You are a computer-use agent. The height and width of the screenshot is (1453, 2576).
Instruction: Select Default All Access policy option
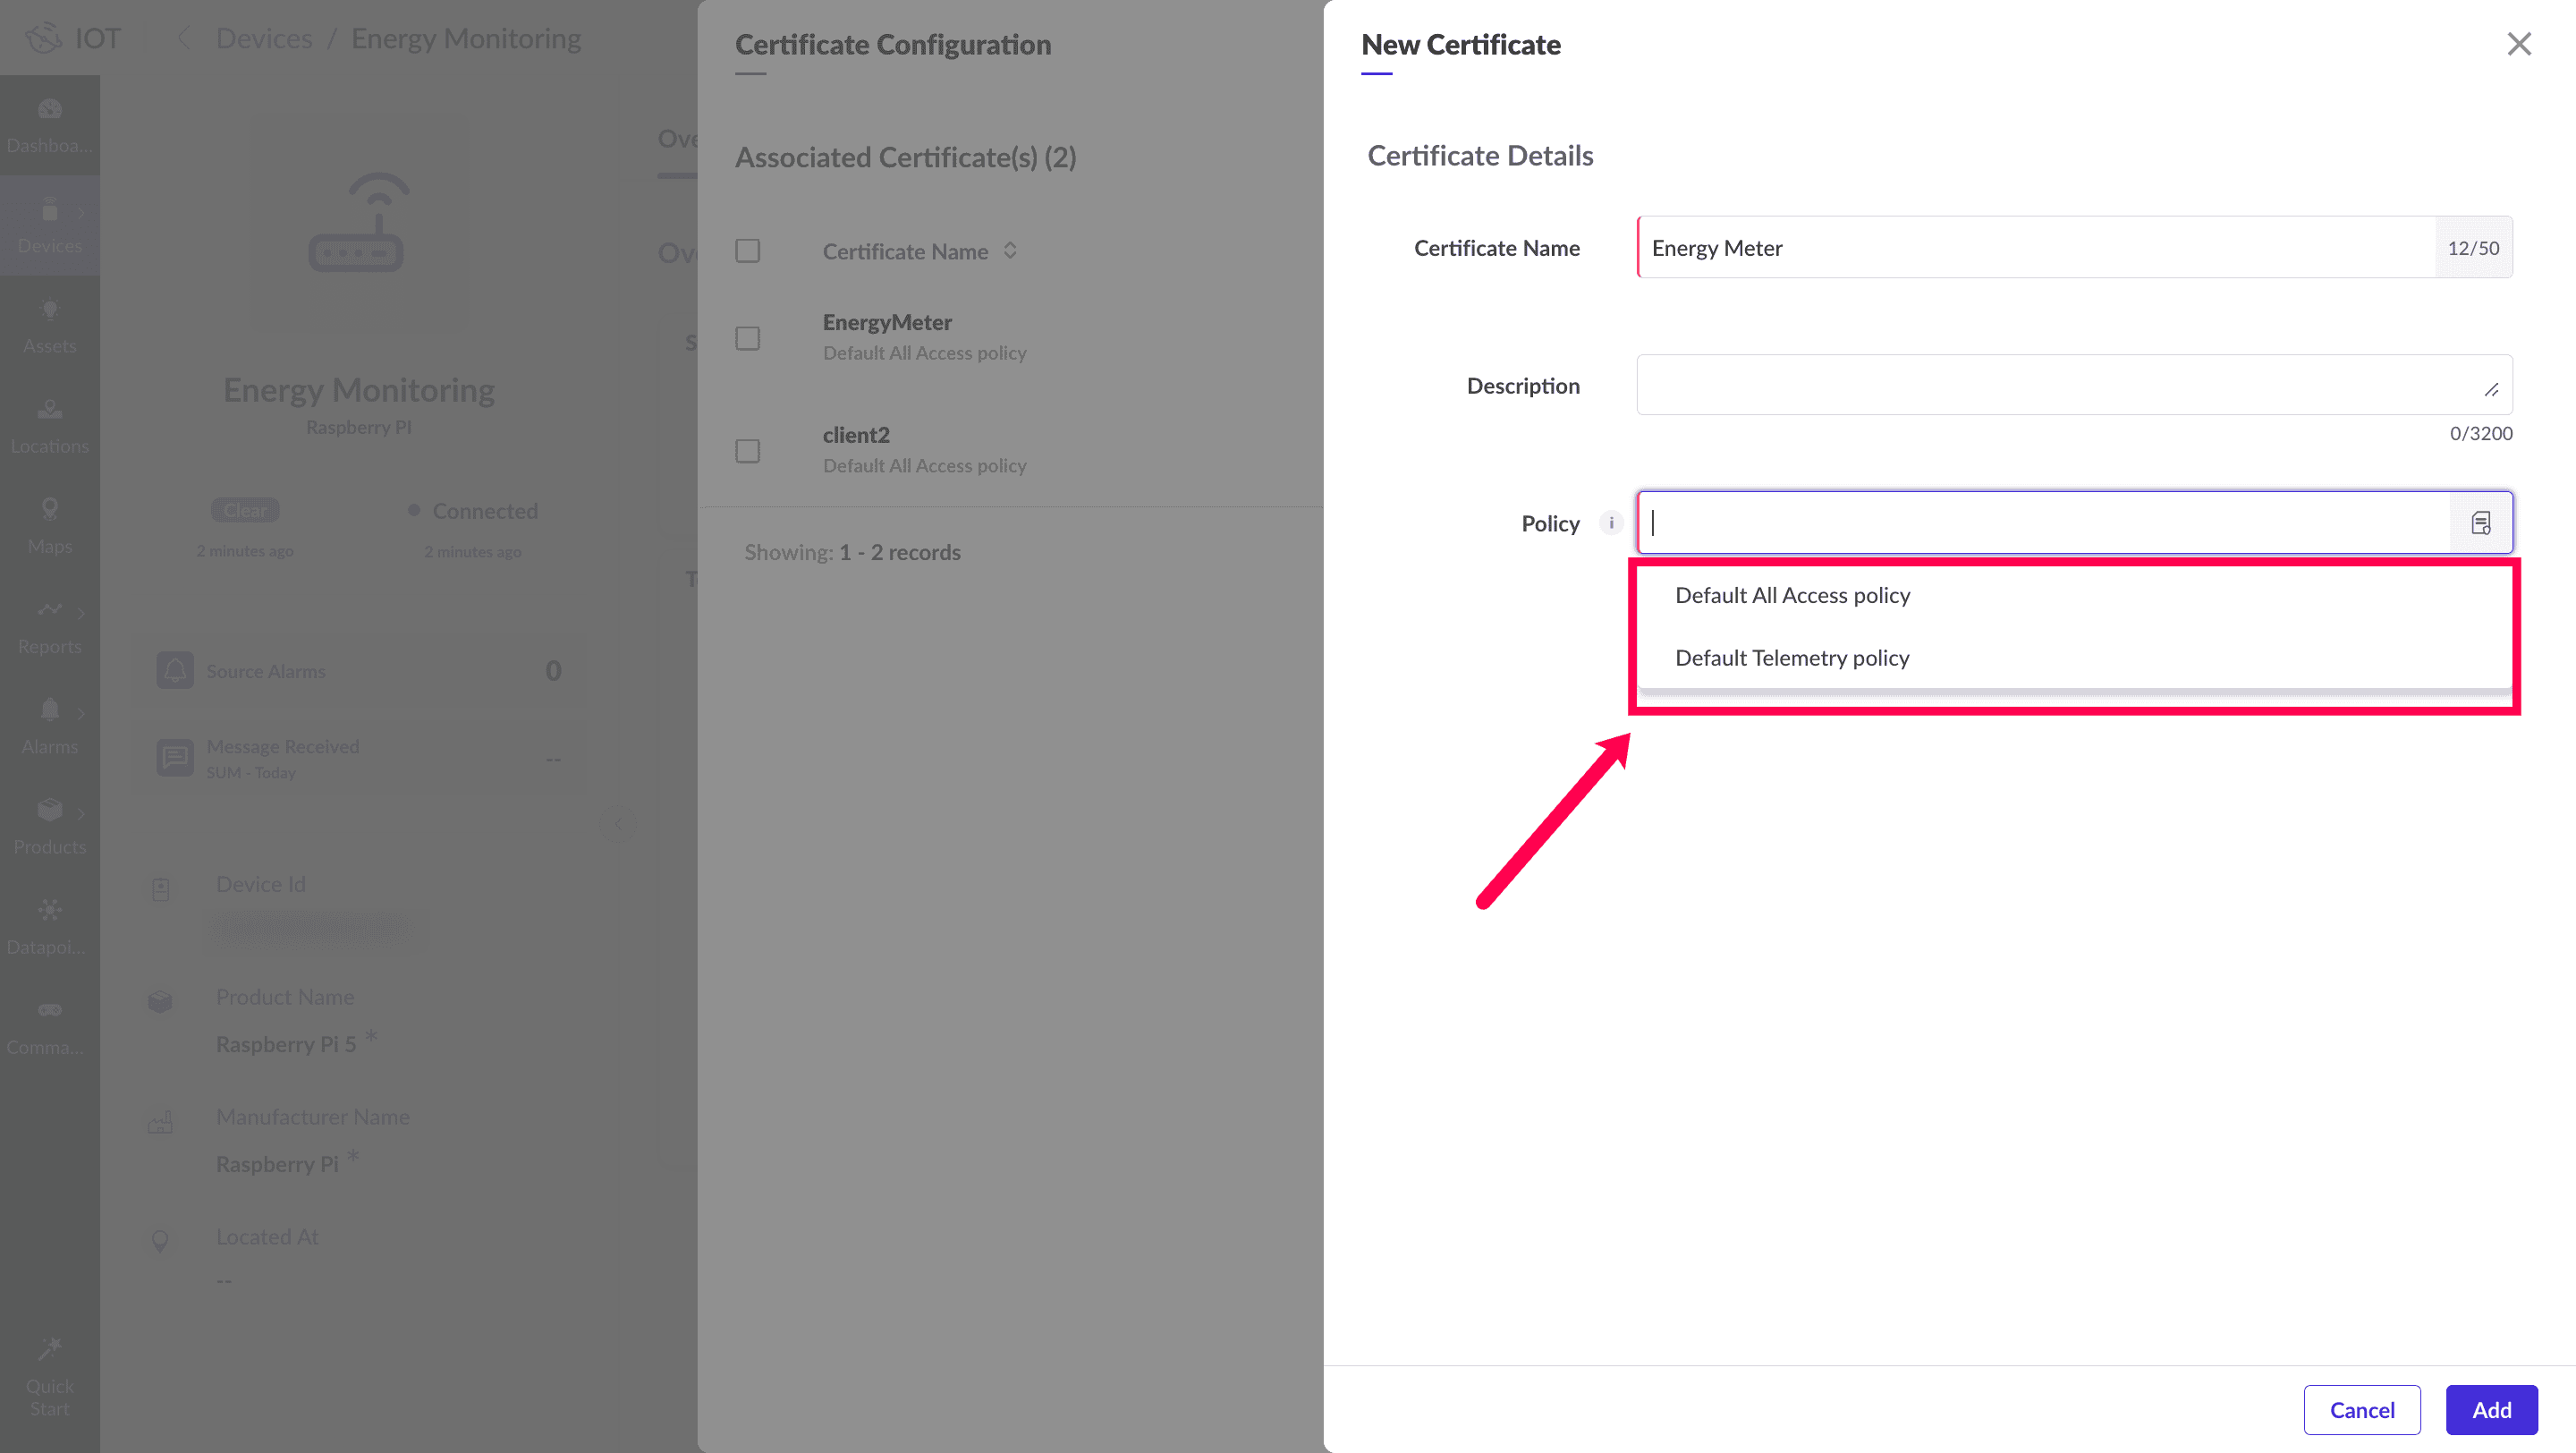point(1792,595)
